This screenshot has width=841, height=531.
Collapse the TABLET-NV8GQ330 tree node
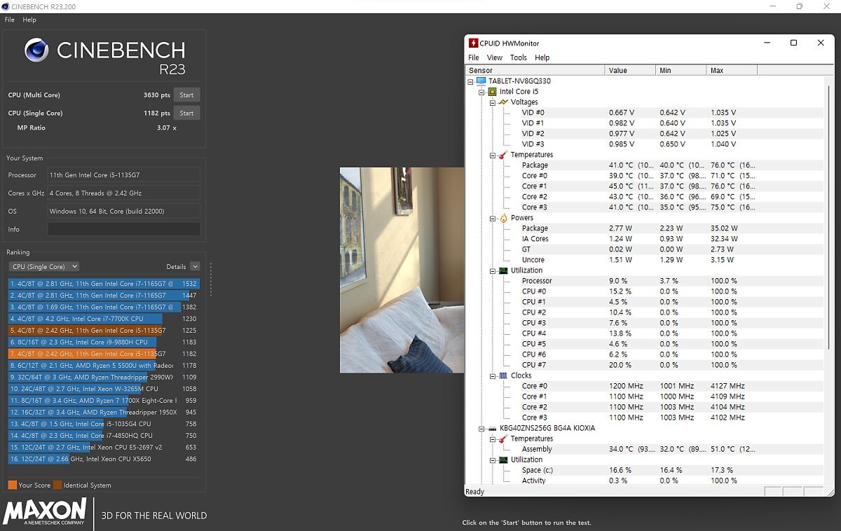(471, 81)
